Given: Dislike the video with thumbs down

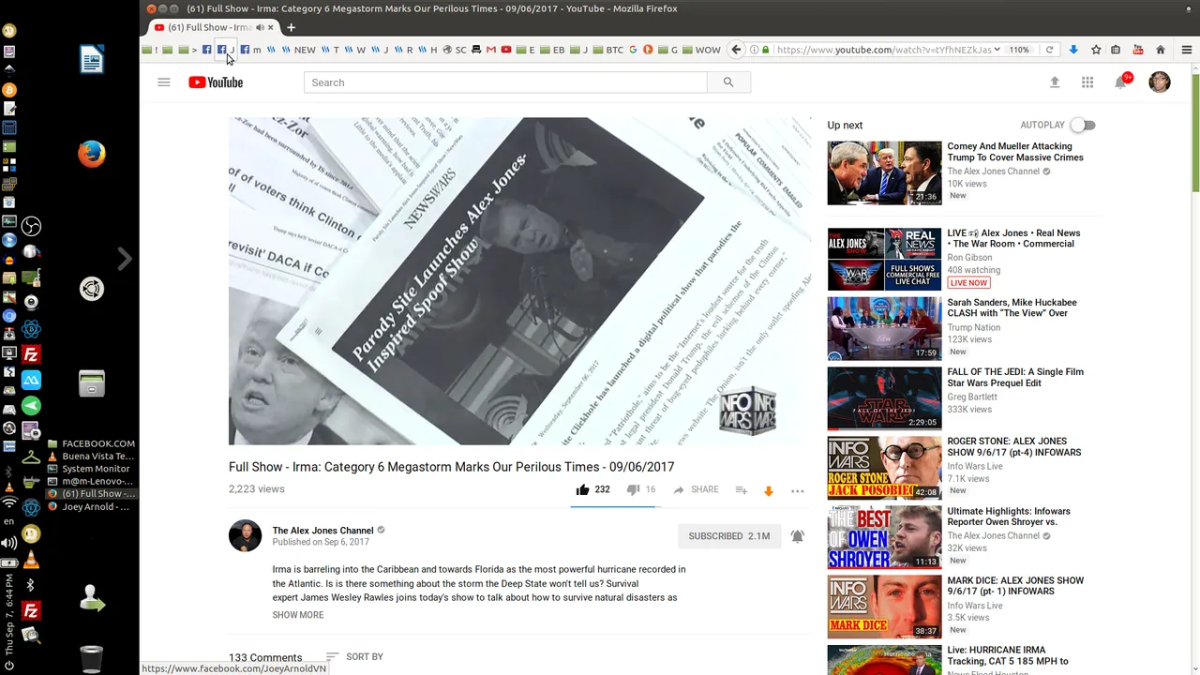Looking at the screenshot, I should pyautogui.click(x=633, y=489).
